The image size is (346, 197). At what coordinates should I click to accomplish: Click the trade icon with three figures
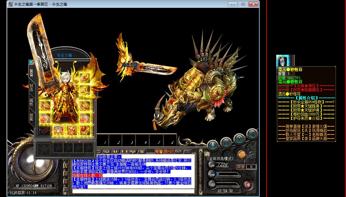click(x=106, y=151)
